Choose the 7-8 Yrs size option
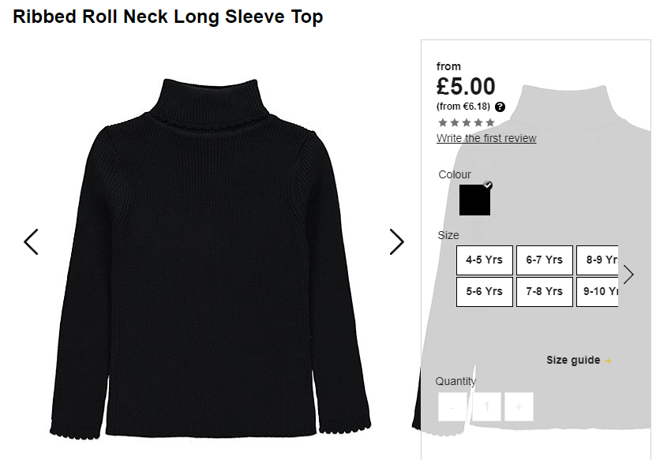Image resolution: width=656 pixels, height=460 pixels. click(x=544, y=291)
